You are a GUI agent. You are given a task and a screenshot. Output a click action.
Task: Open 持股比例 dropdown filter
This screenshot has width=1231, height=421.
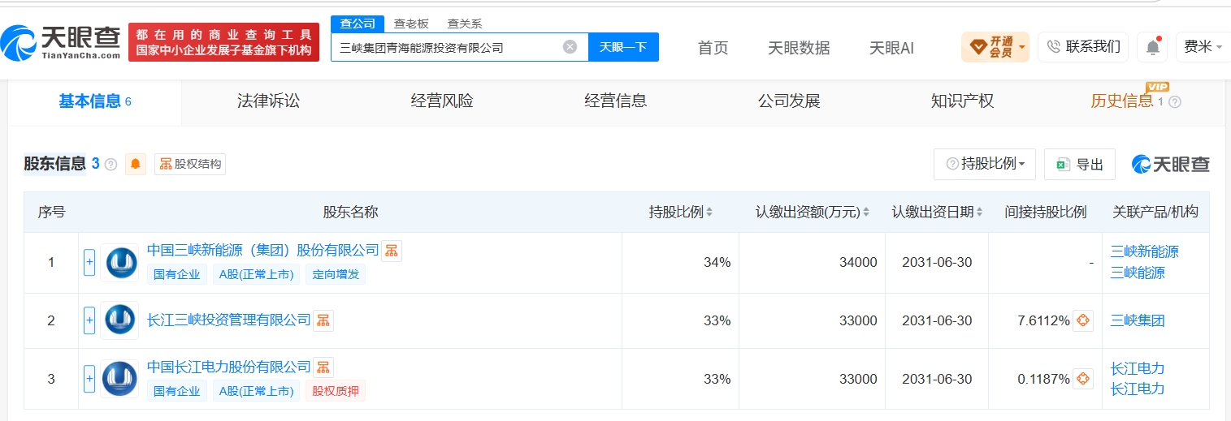[x=985, y=164]
